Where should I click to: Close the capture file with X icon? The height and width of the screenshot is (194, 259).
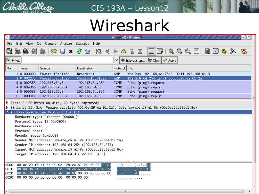pos(71,52)
